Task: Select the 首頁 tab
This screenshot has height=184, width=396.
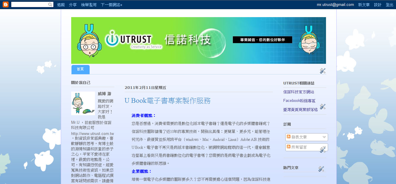Action: (x=80, y=69)
